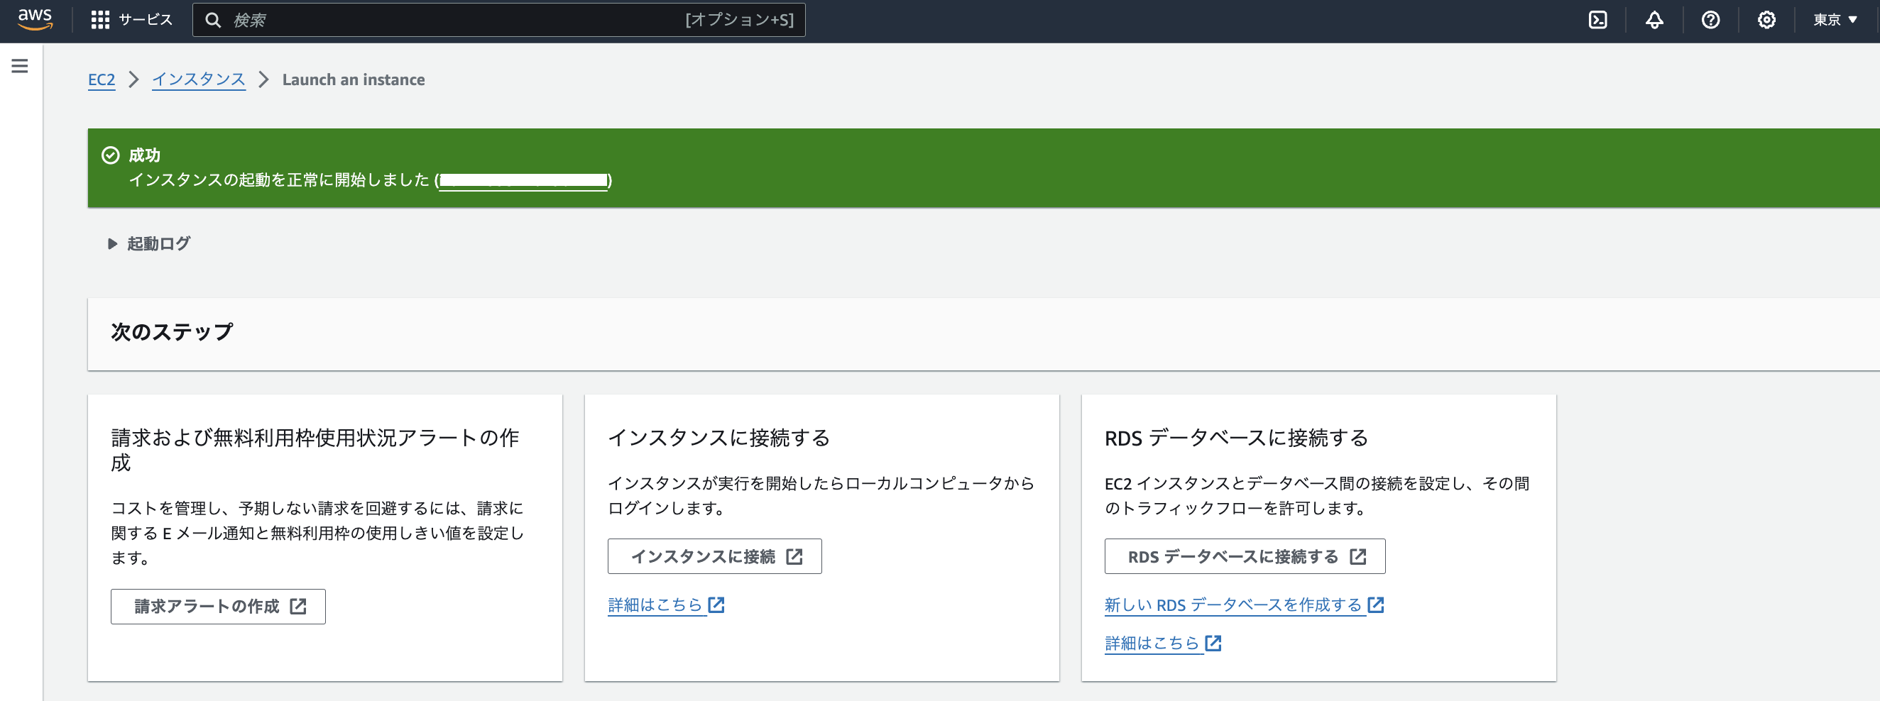Screen dimensions: 1880x701
Task: Open the settings gear icon
Action: click(x=1767, y=20)
